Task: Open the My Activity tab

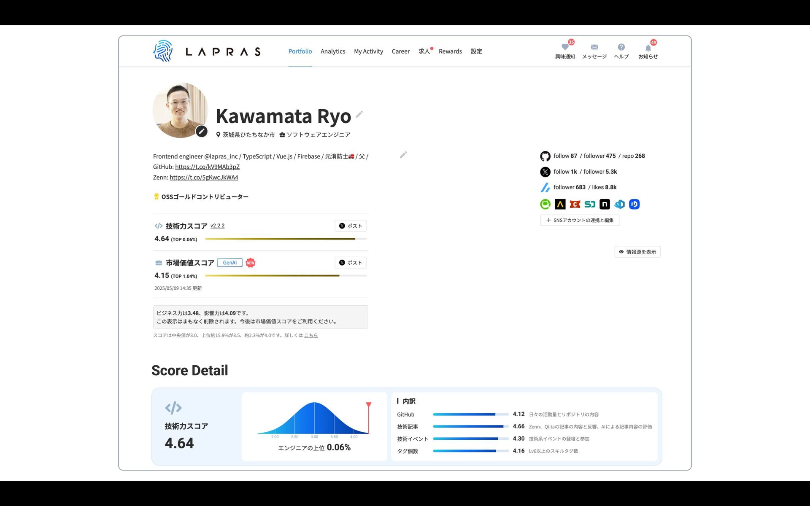Action: click(368, 51)
